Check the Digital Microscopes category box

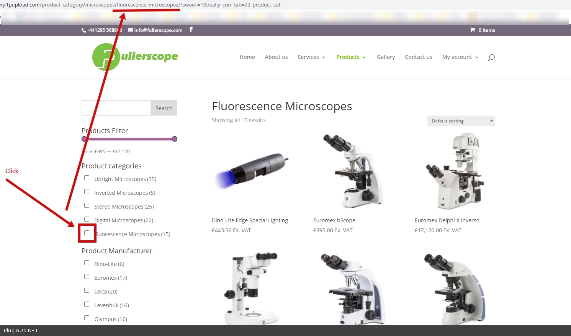pyautogui.click(x=87, y=219)
